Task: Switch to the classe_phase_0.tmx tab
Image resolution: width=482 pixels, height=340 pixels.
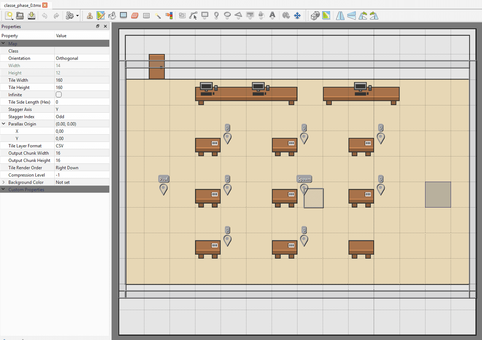Action: click(23, 5)
